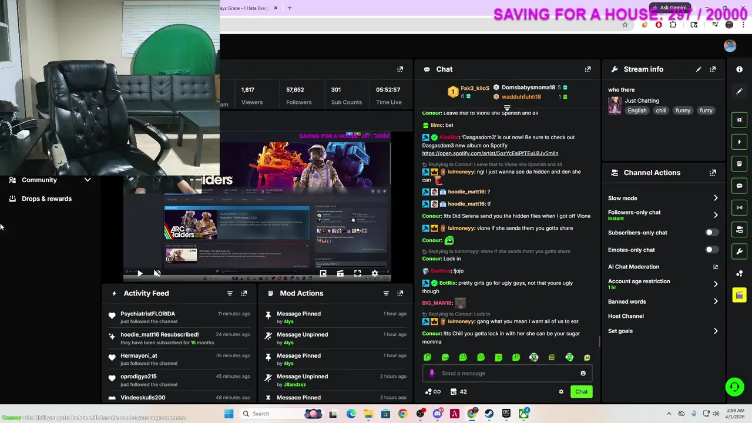The image size is (752, 423).
Task: Click the lightning bolt sidebar icon
Action: [740, 142]
